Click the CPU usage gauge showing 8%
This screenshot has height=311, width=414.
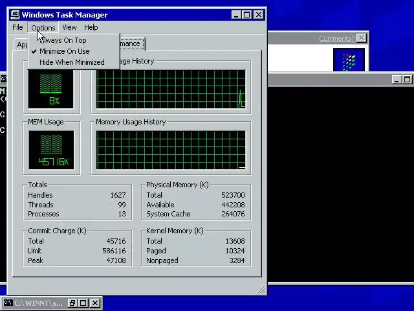50,89
